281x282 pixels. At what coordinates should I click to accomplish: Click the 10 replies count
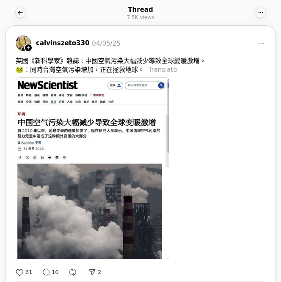coord(55,272)
